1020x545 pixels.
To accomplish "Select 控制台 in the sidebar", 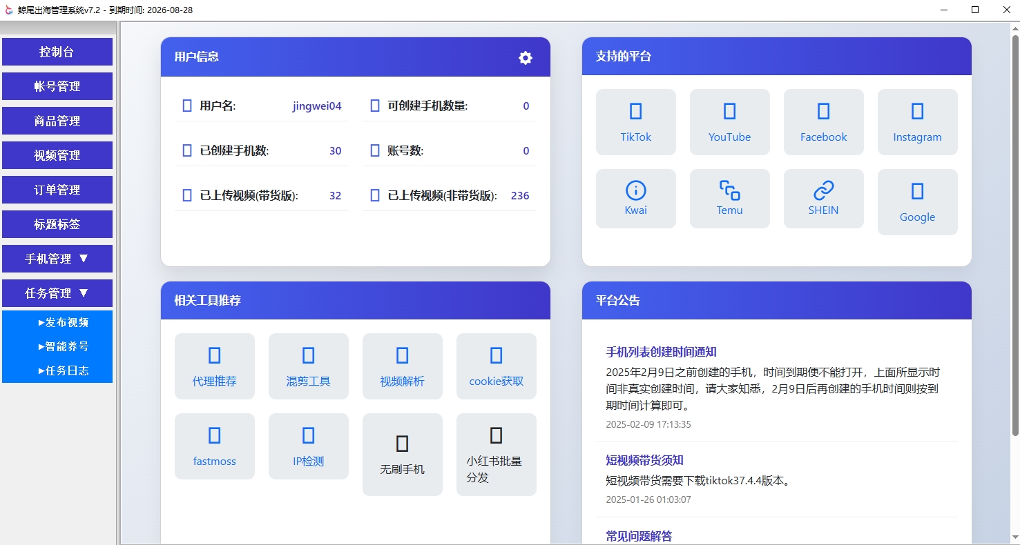I will [x=57, y=52].
